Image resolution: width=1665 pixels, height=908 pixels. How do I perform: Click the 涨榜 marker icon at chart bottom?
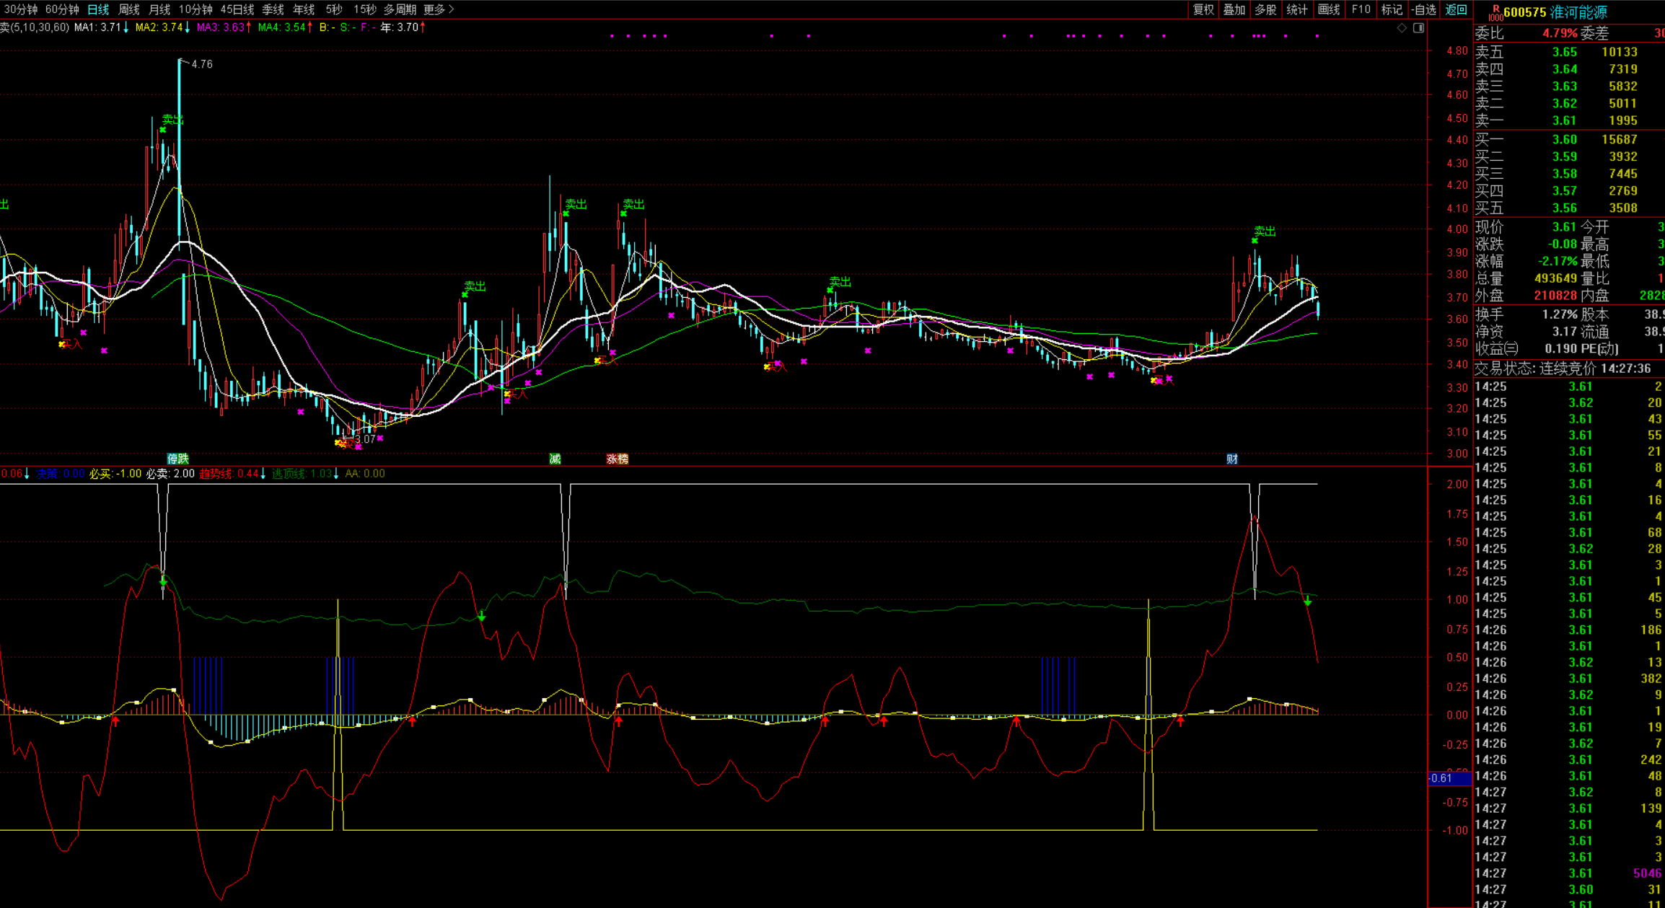tap(617, 459)
